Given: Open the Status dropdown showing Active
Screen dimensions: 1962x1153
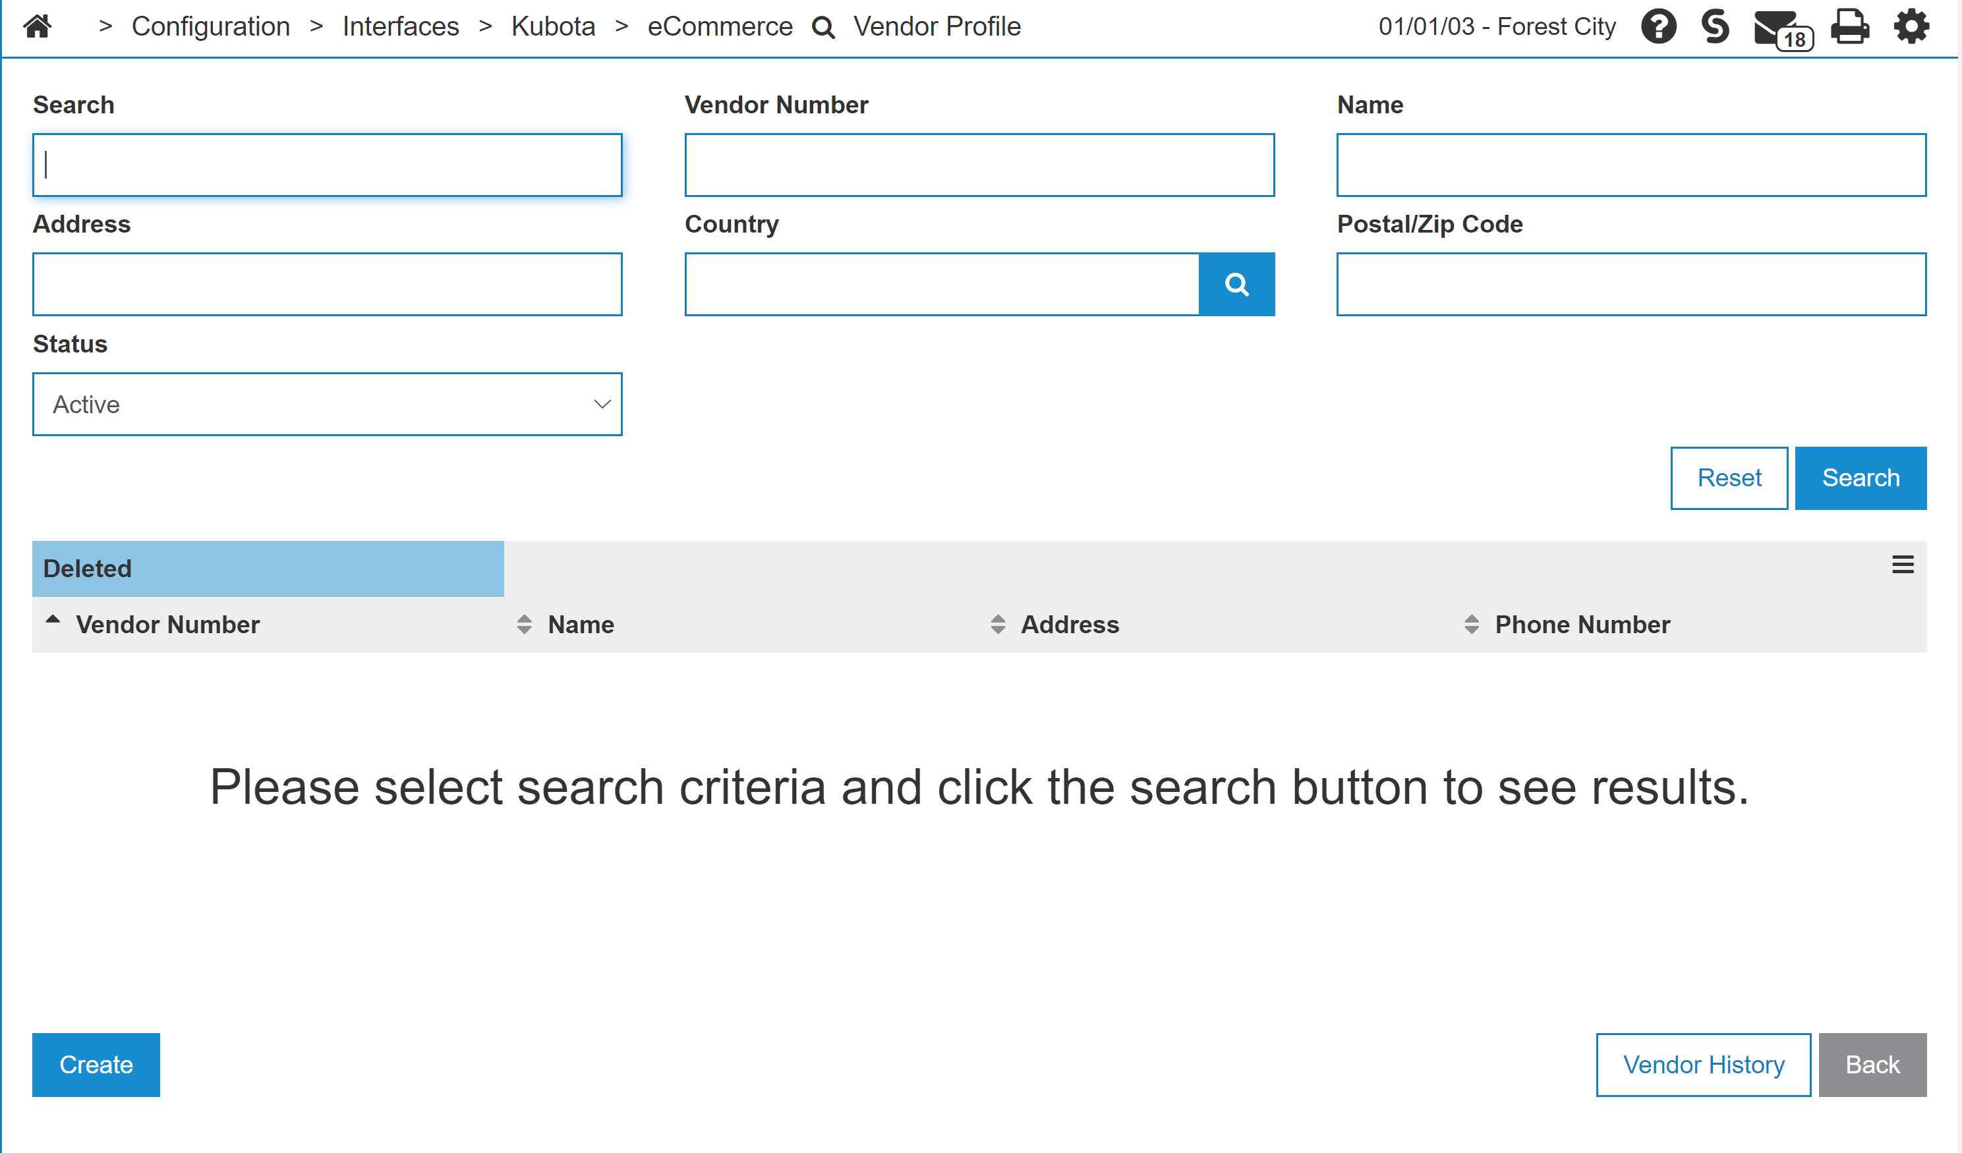Looking at the screenshot, I should [x=327, y=404].
